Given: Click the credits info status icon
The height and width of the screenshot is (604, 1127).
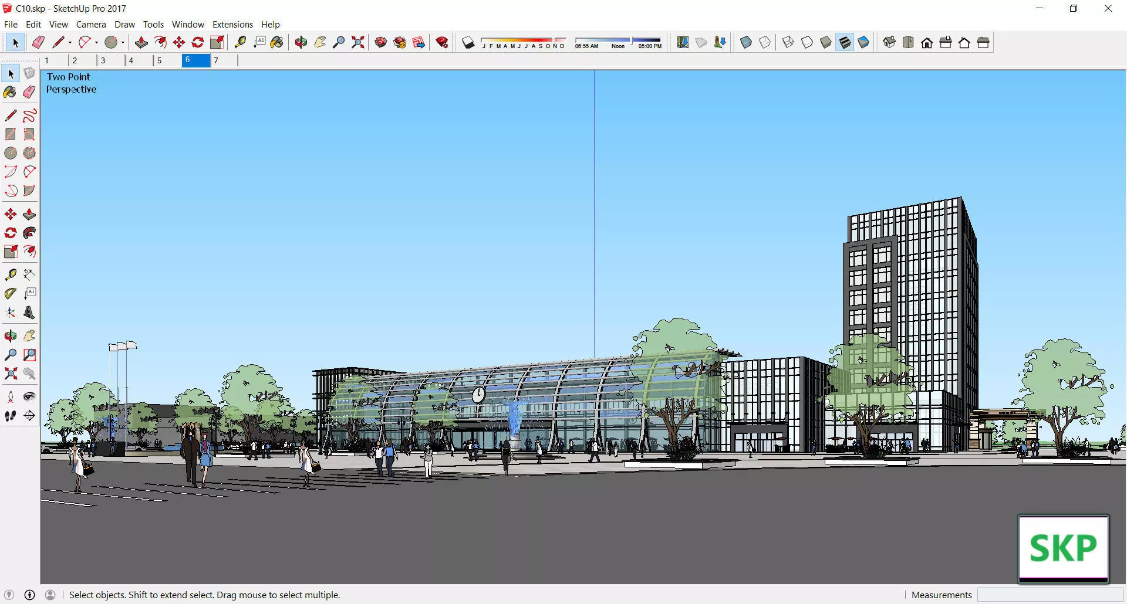Looking at the screenshot, I should (30, 595).
